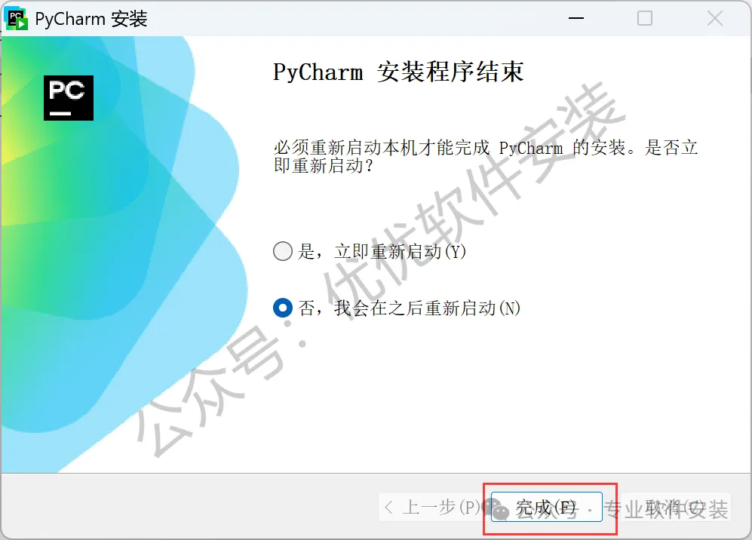
Task: Click the window title text PyCharm 安装
Action: (91, 19)
